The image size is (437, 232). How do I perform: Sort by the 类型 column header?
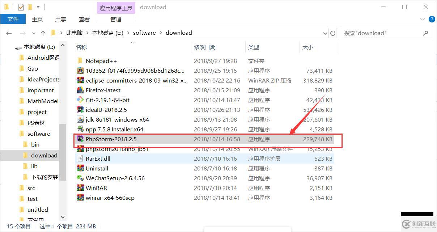pyautogui.click(x=254, y=47)
